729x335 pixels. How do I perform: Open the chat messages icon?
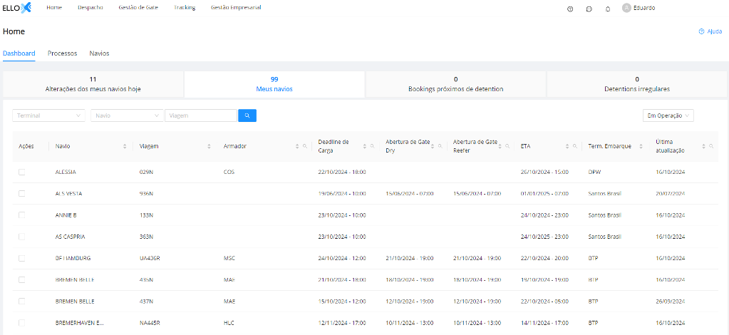coord(589,9)
